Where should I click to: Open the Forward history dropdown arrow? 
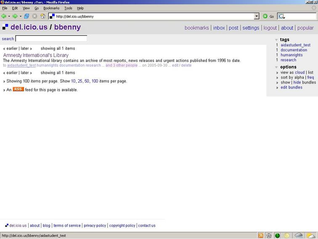pos(21,16)
